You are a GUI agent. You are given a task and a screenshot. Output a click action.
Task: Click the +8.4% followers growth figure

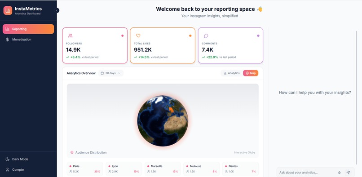click(75, 57)
